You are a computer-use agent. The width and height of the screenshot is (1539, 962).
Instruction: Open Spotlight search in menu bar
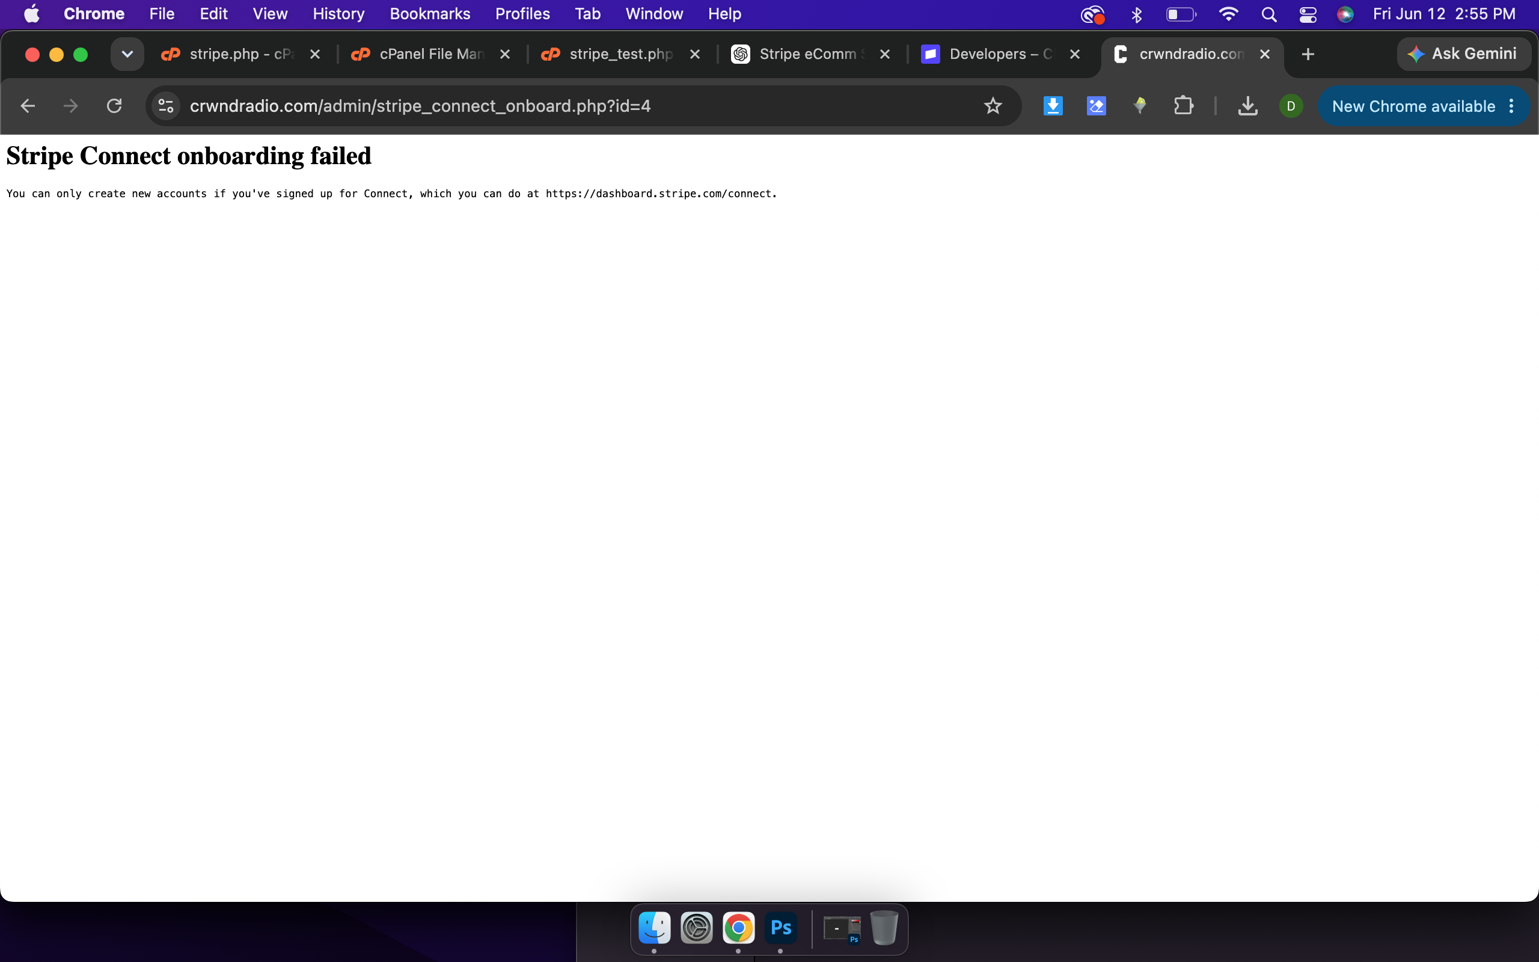[x=1268, y=14]
